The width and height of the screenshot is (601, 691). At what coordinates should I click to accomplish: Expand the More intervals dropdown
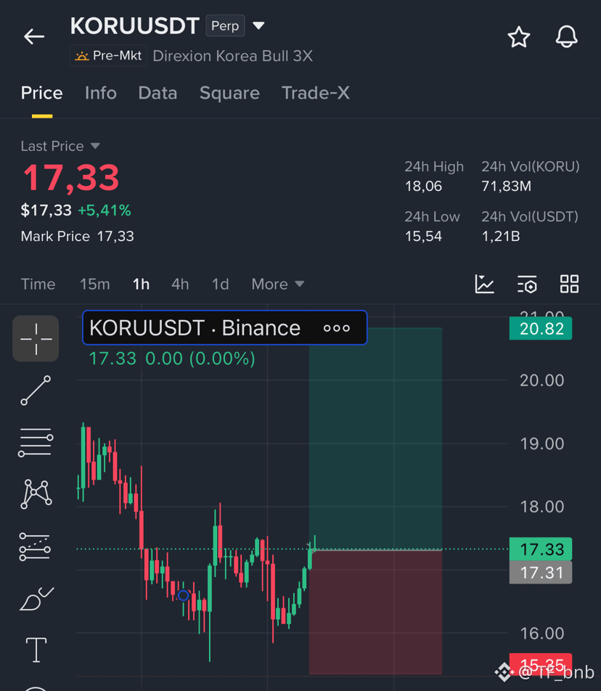277,285
